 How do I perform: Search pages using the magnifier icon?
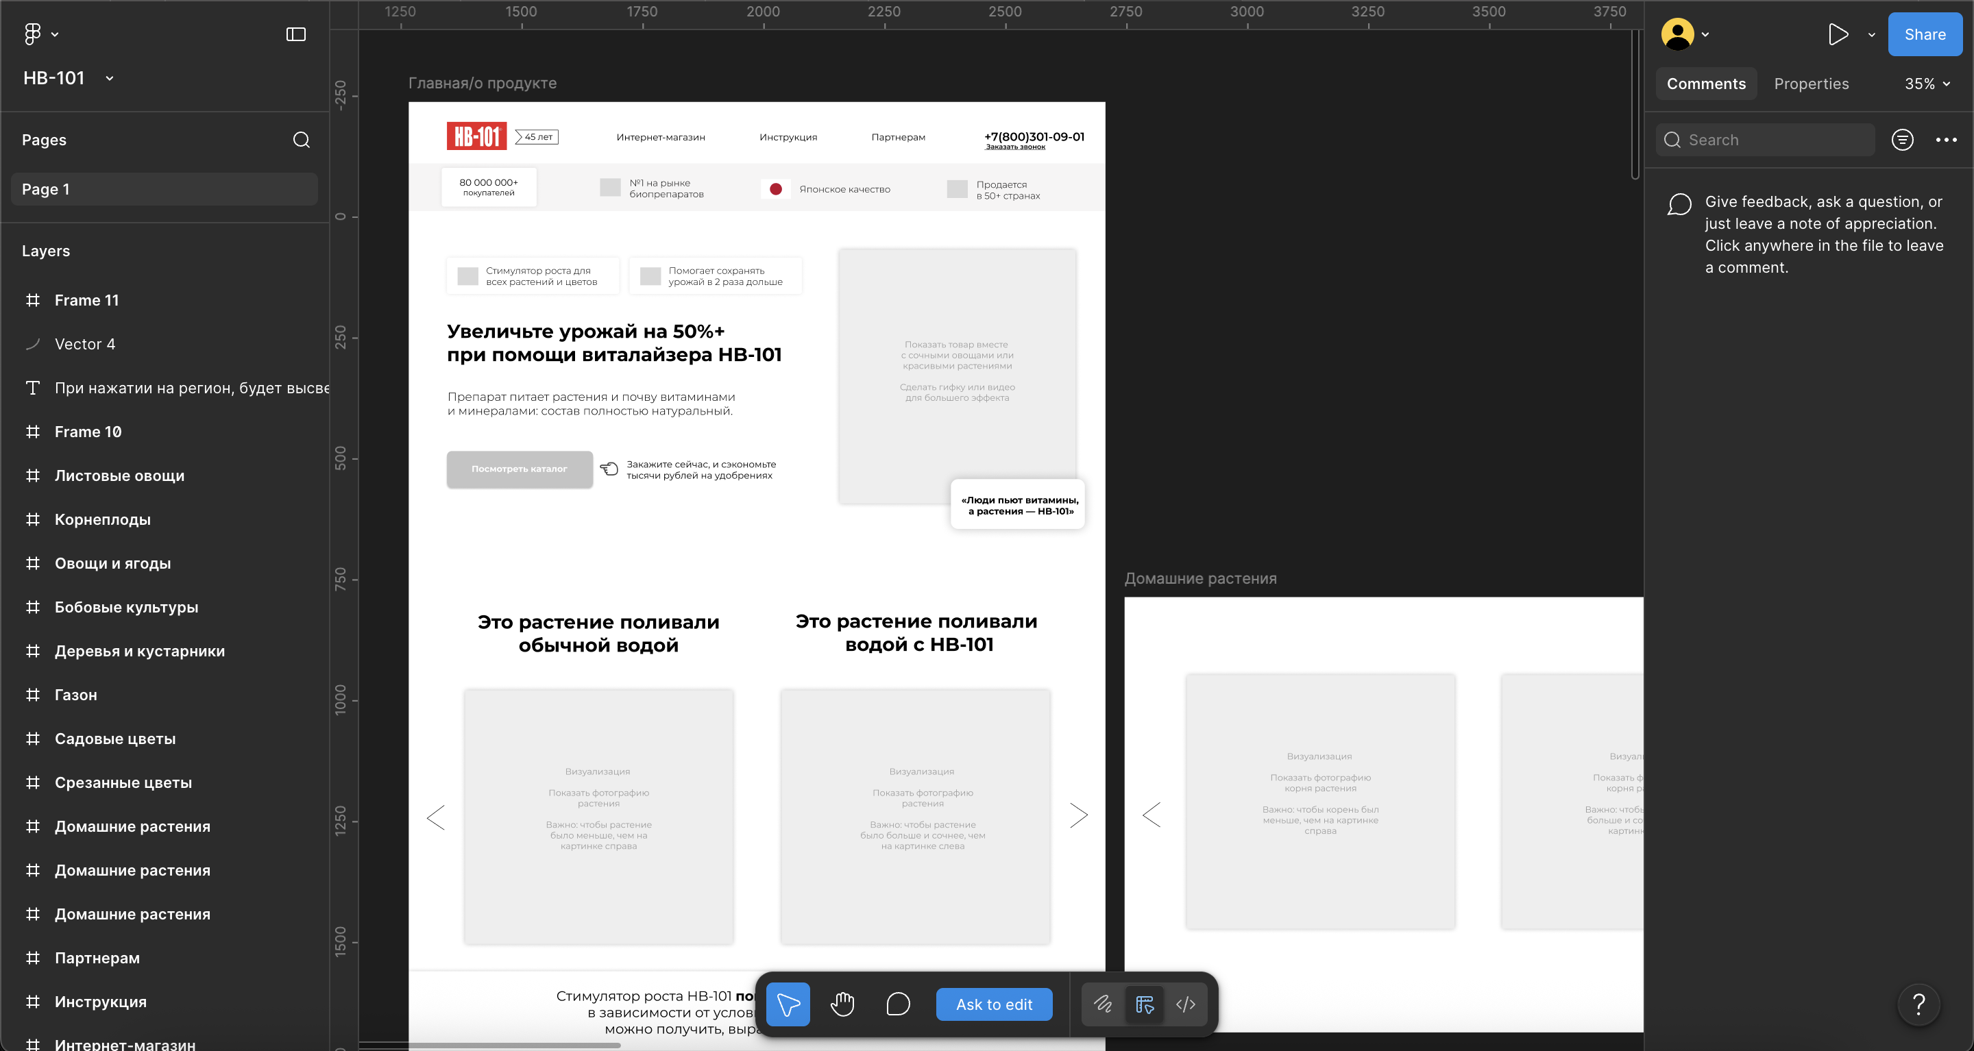click(301, 140)
